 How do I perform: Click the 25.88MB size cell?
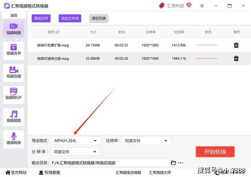93,59
